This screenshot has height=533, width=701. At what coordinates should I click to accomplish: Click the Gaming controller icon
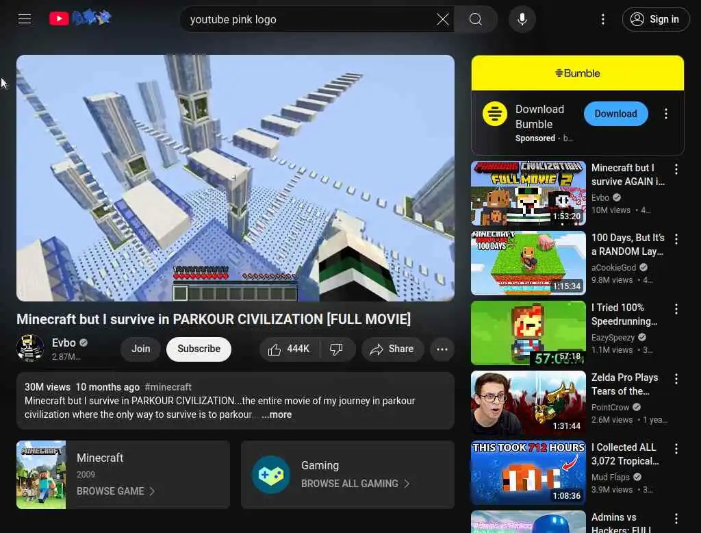pos(271,475)
